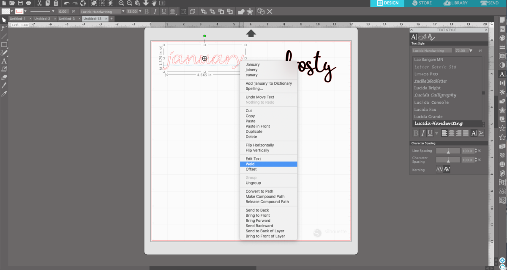Set justified text alignment in panel

pyautogui.click(x=466, y=133)
